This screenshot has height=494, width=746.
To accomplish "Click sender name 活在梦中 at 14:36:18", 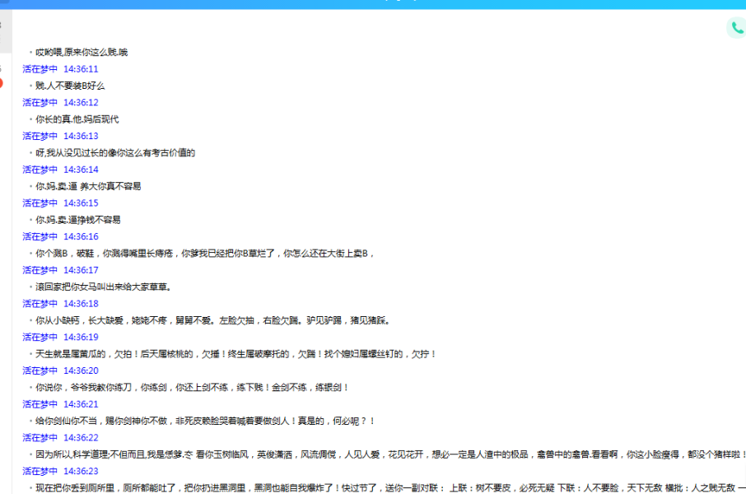I will [x=40, y=304].
